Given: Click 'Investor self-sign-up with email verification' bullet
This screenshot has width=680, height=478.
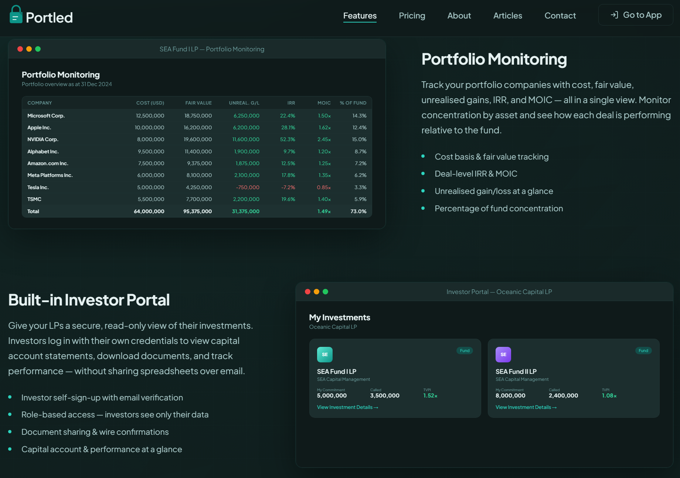Looking at the screenshot, I should [x=102, y=397].
